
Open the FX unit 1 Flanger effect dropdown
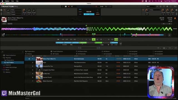[16, 14]
